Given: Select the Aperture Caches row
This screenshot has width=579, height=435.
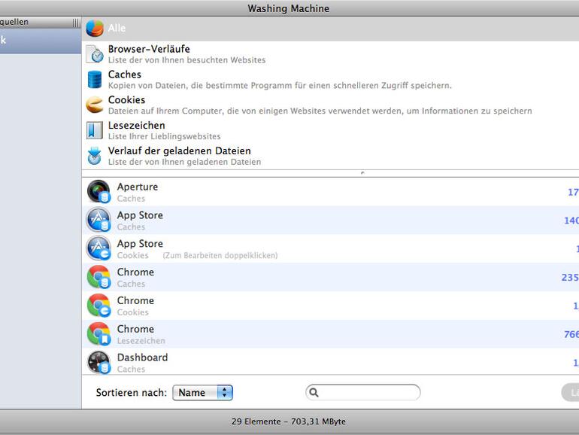Looking at the screenshot, I should (x=331, y=191).
